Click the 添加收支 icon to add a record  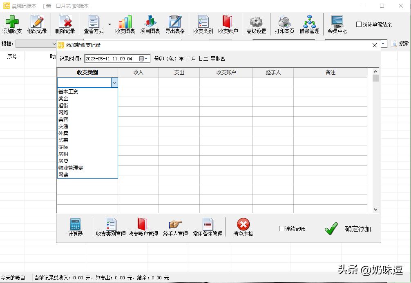point(12,24)
